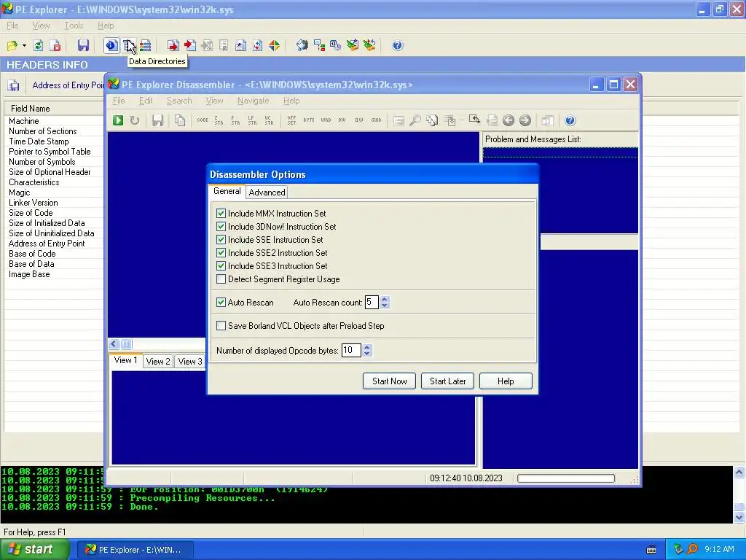Open the Export viewer icon with red arrow

point(173,46)
